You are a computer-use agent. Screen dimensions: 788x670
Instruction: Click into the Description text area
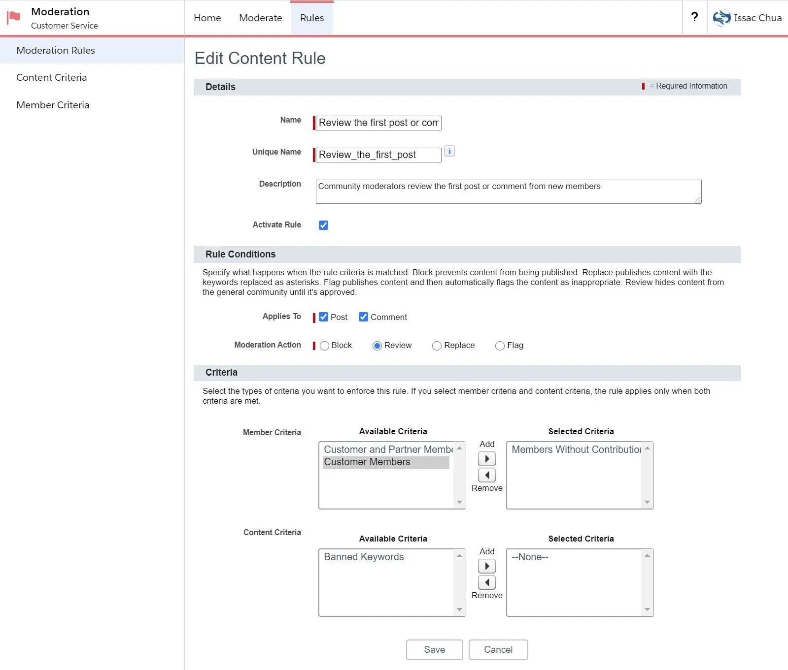point(509,191)
